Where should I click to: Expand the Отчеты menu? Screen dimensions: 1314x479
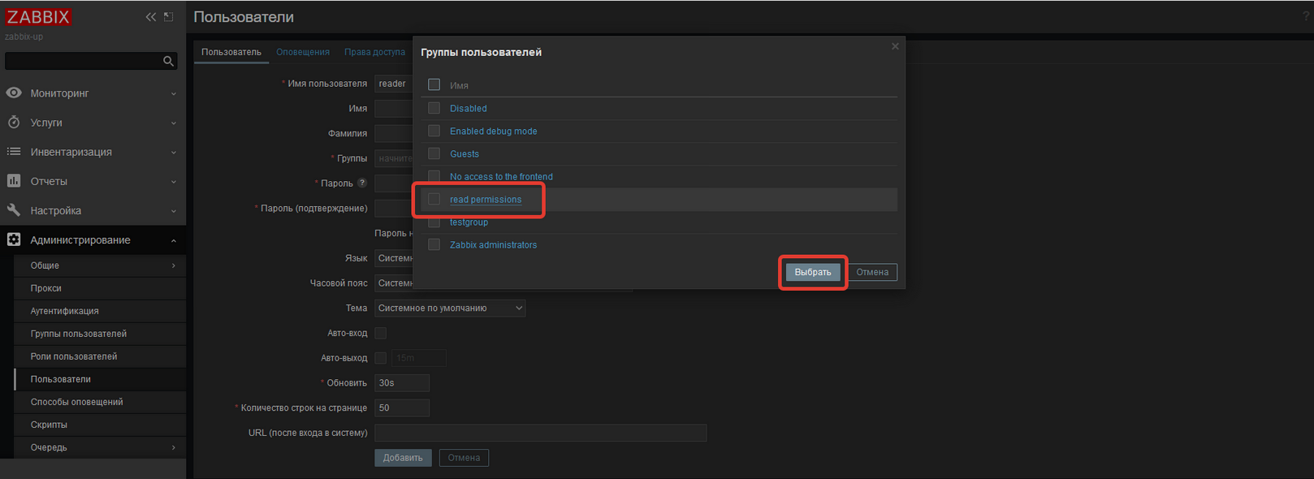pos(93,181)
